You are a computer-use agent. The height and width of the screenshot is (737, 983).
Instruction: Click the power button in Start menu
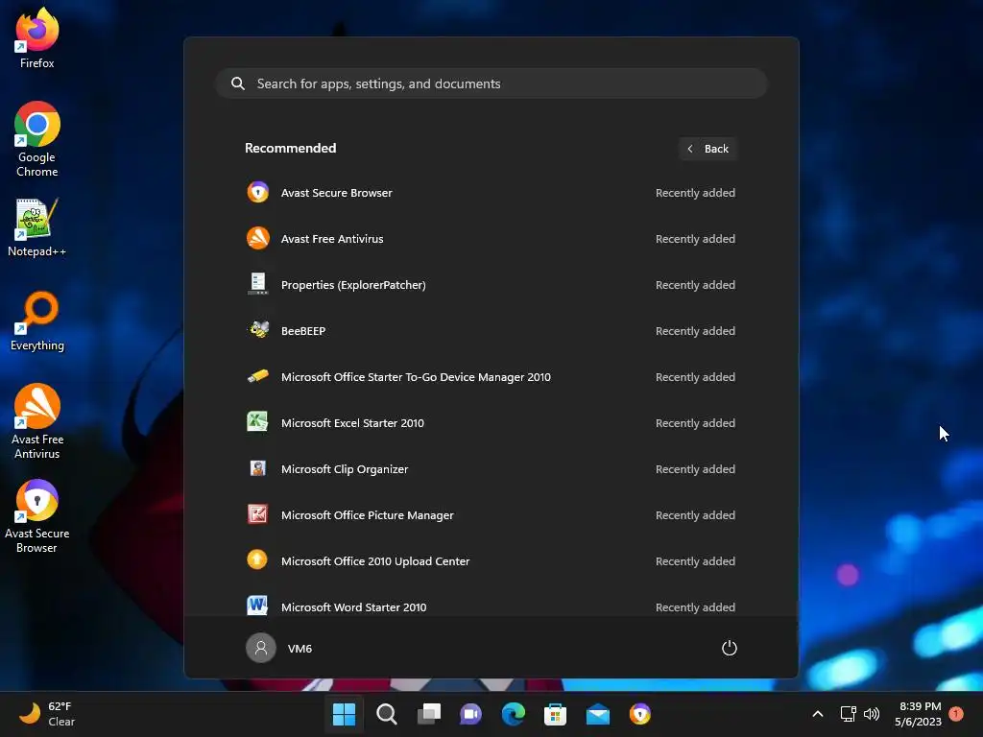[x=729, y=648]
